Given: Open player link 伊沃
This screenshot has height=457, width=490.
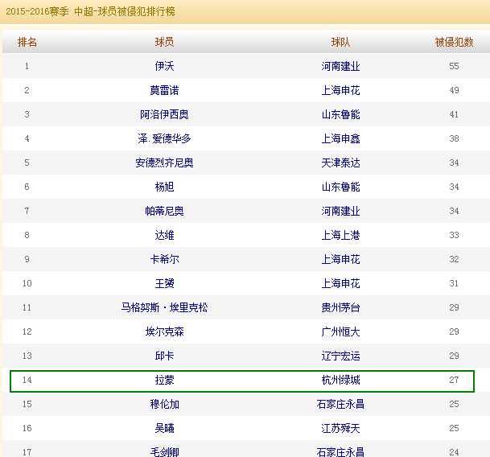Looking at the screenshot, I should click(164, 66).
